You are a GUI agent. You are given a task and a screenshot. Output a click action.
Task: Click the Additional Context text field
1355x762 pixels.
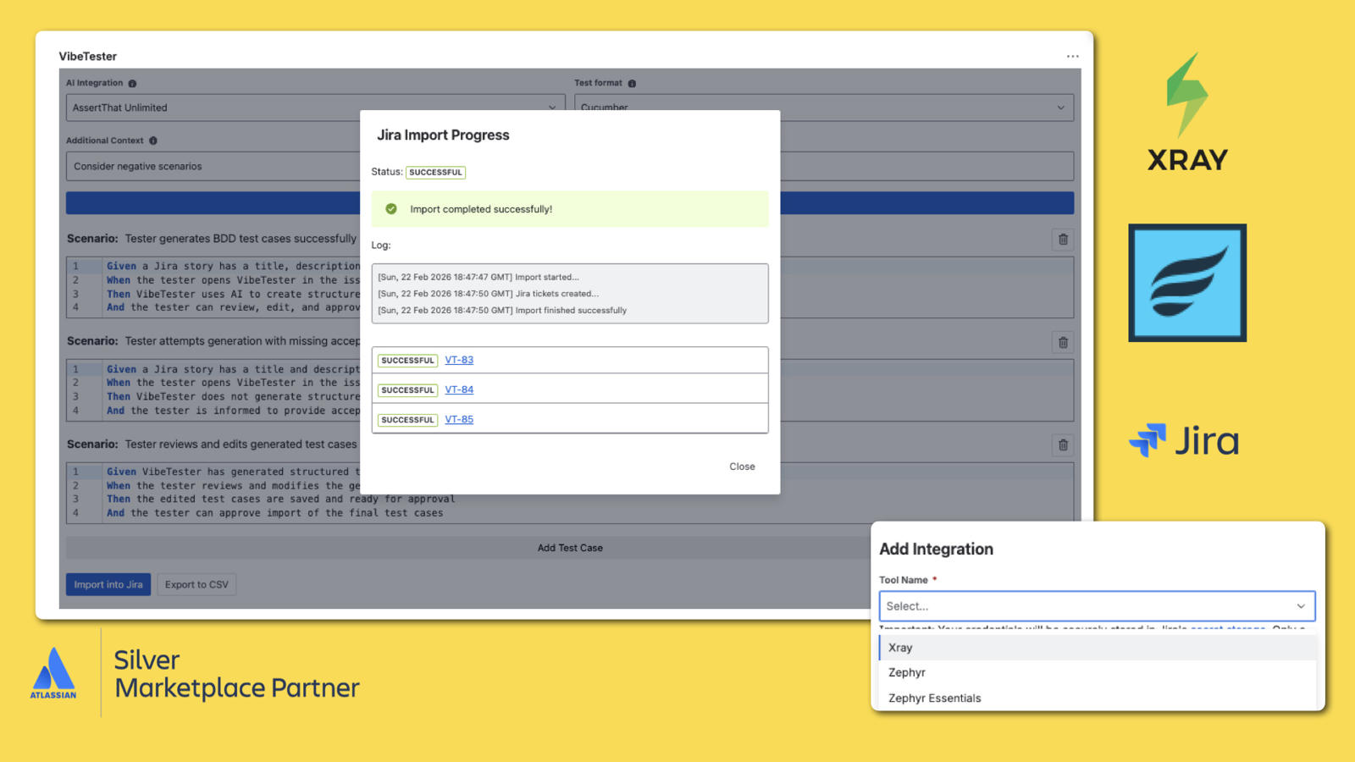pyautogui.click(x=212, y=166)
